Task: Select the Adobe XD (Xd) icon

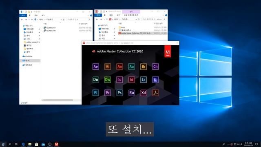Action: (144, 93)
